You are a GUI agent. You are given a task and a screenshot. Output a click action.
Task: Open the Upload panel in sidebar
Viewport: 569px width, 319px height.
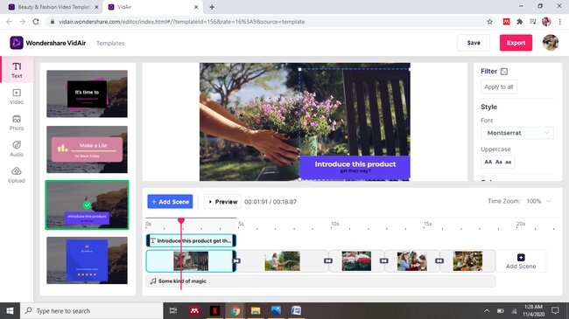click(x=17, y=175)
